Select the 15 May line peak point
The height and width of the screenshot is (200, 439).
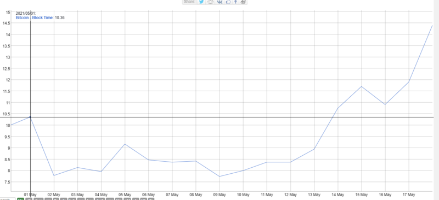tap(362, 86)
